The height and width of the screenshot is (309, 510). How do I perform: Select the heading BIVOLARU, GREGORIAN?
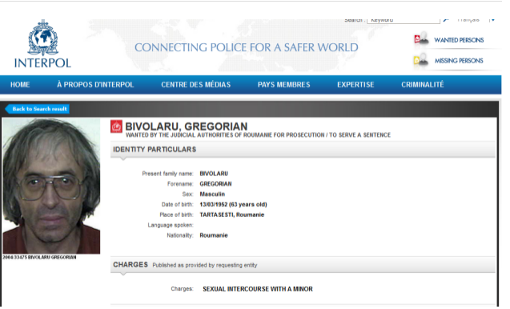187,126
